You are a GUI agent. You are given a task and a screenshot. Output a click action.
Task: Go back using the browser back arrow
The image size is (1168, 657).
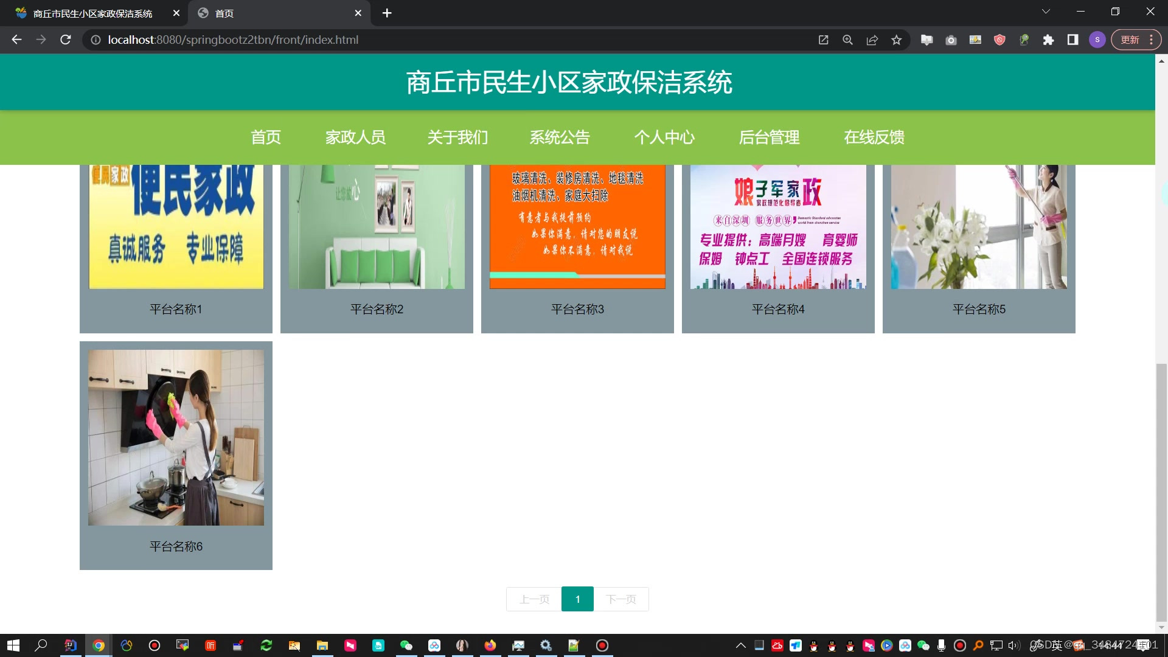(x=16, y=40)
